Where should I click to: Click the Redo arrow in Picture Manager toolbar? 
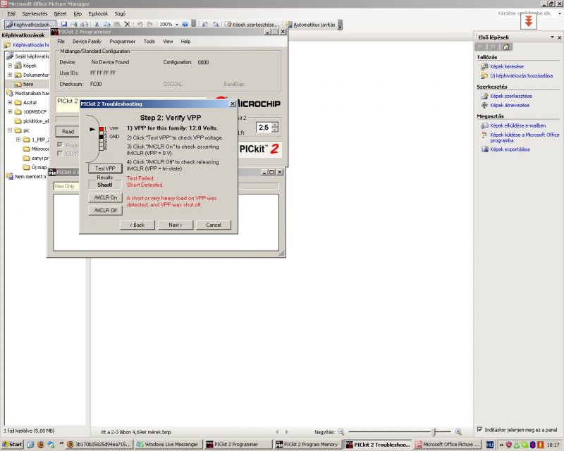point(150,25)
